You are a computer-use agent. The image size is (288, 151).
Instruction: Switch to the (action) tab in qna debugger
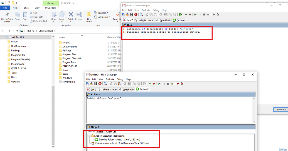[x=179, y=20]
